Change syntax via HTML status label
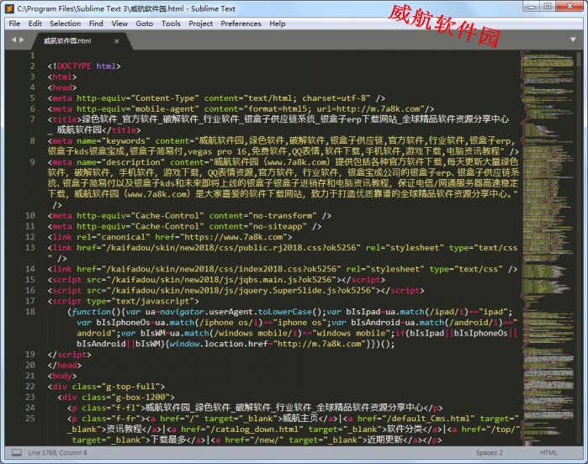The image size is (588, 464). coord(548,453)
